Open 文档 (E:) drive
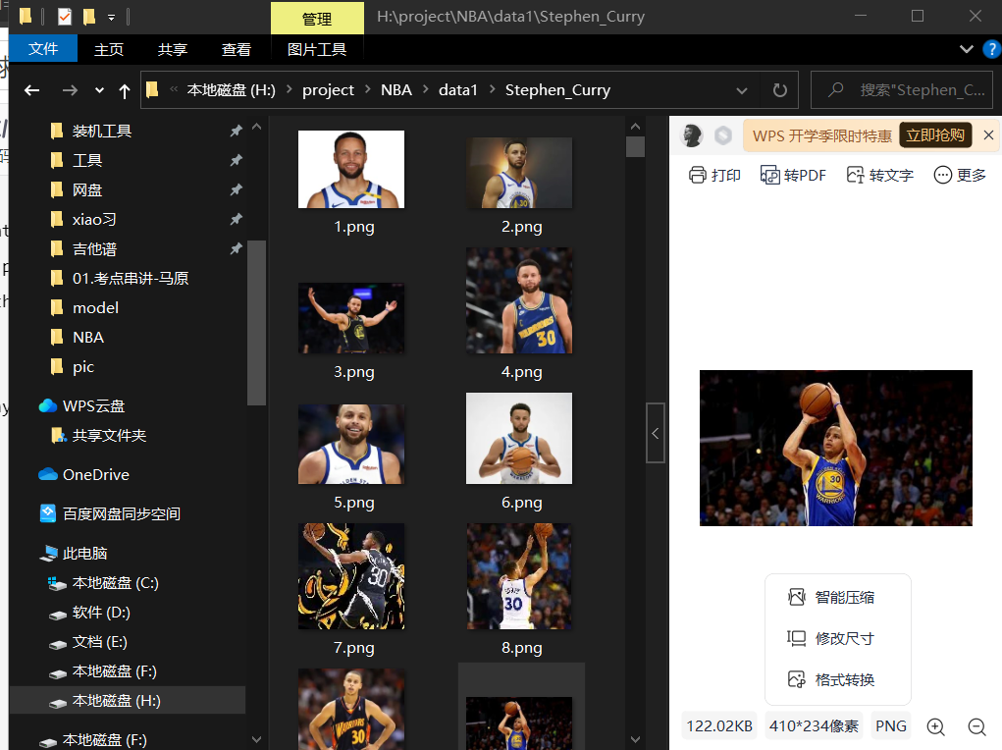Image resolution: width=1002 pixels, height=750 pixels. tap(99, 641)
